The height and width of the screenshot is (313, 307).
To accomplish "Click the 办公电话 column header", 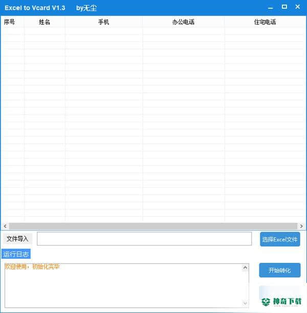I will click(x=183, y=22).
